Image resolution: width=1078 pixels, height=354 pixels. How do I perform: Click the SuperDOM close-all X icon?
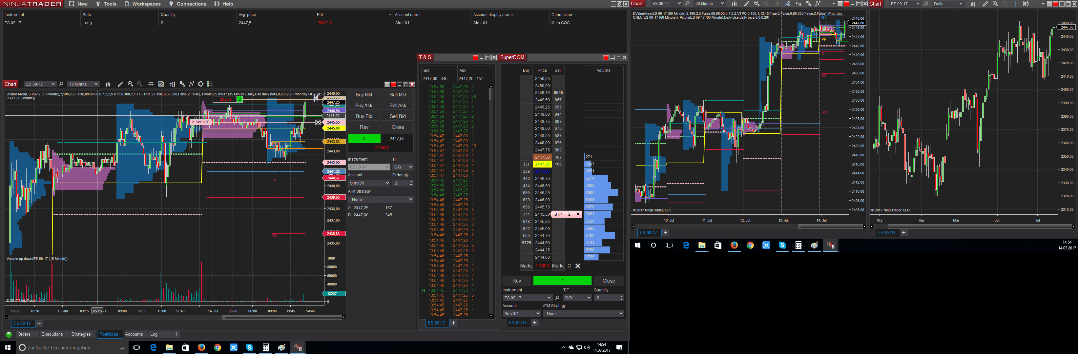[578, 266]
